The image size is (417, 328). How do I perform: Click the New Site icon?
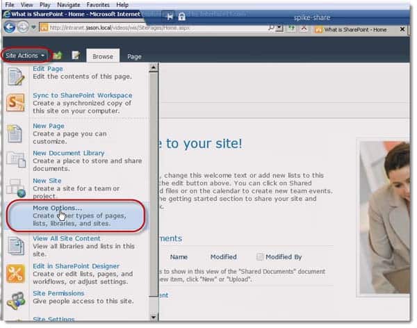(x=16, y=188)
